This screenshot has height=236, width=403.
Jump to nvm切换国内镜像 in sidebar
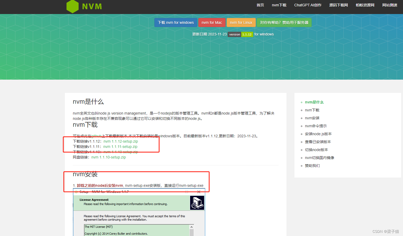coord(320,158)
